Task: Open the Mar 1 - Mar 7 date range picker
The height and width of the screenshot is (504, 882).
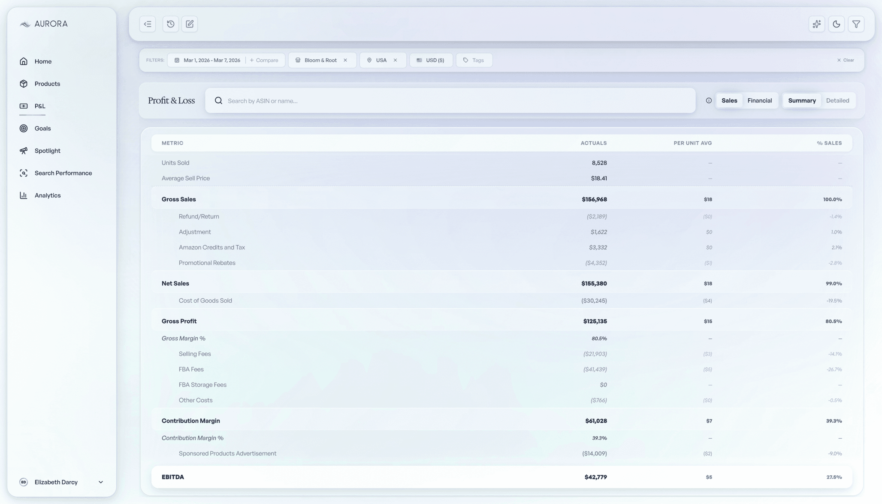Action: (x=211, y=60)
